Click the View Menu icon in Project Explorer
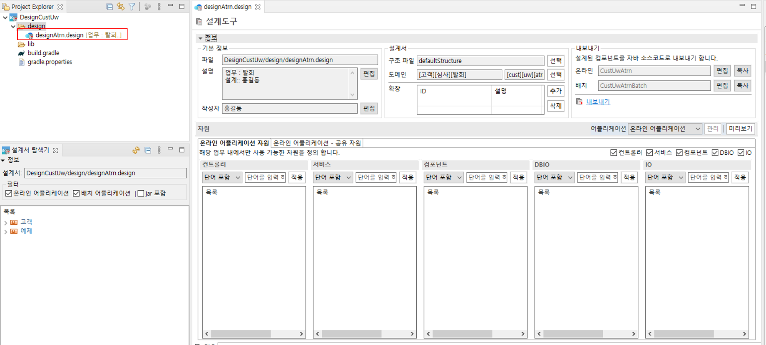This screenshot has width=766, height=345. pyautogui.click(x=159, y=7)
